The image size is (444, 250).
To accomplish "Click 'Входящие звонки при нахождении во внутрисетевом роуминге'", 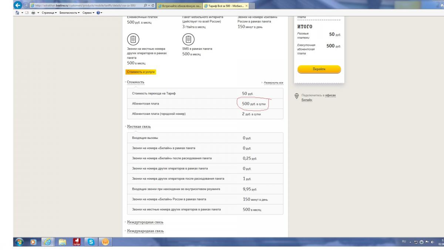I will click(x=176, y=189).
